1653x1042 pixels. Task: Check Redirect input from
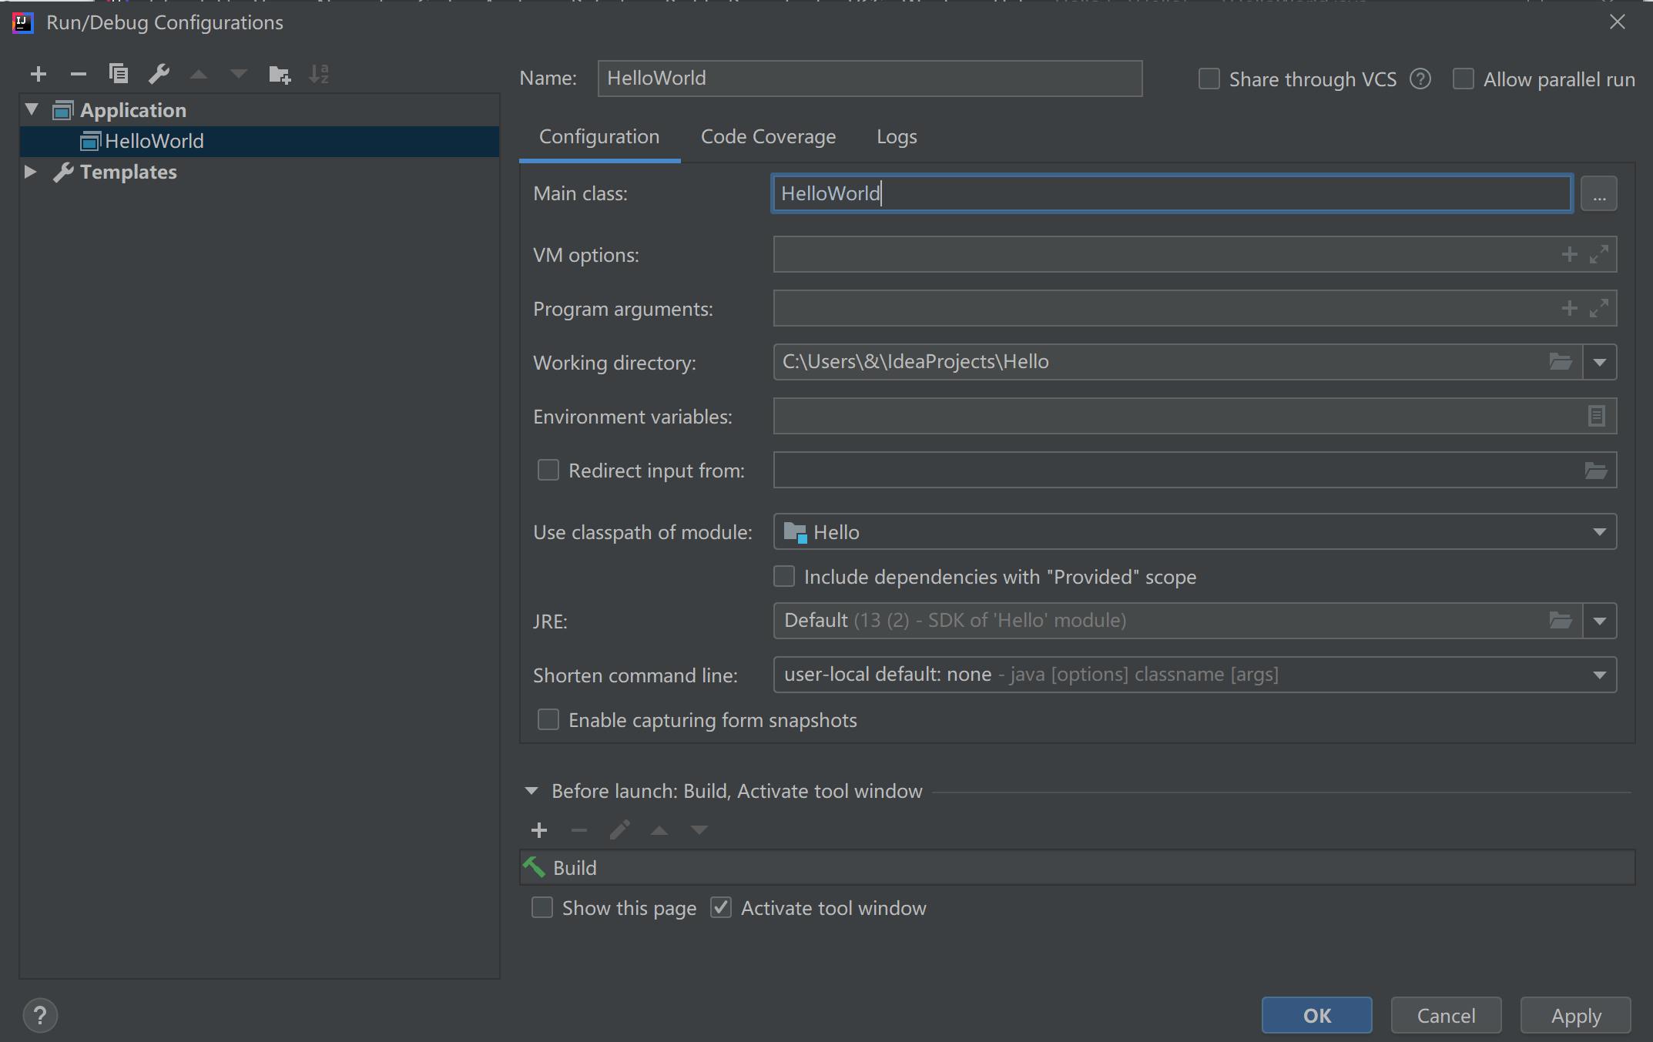coord(548,470)
